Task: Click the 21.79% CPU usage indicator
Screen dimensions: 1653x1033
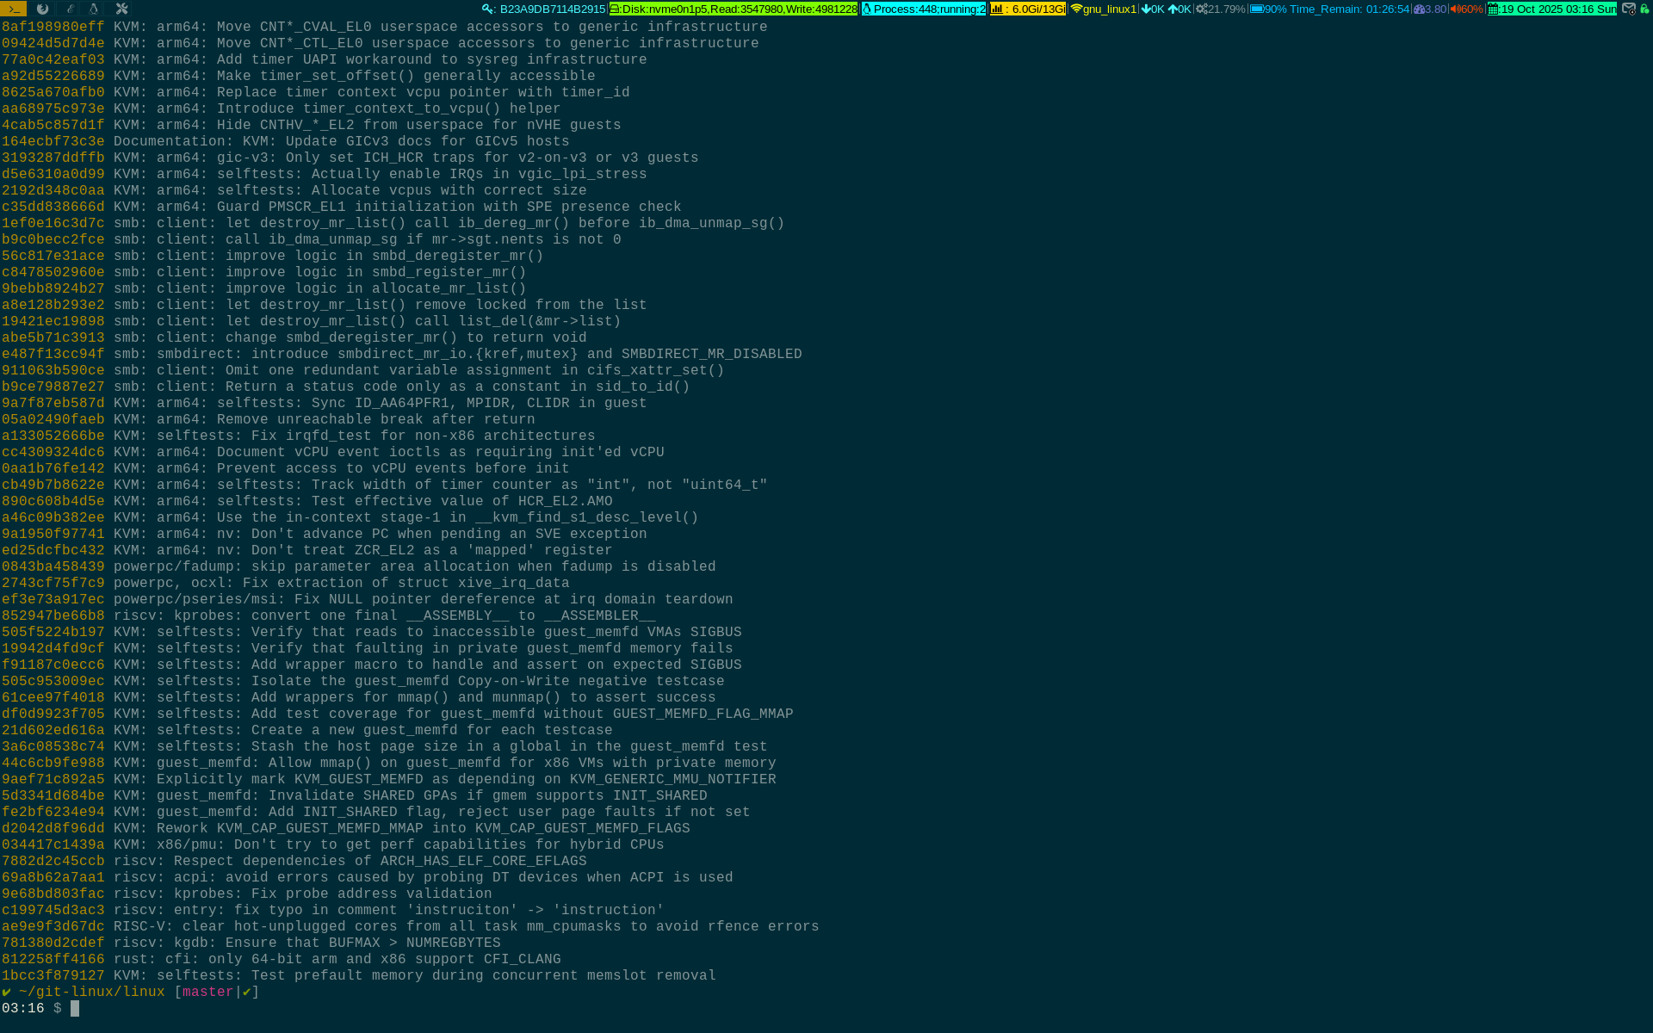Action: (1221, 9)
